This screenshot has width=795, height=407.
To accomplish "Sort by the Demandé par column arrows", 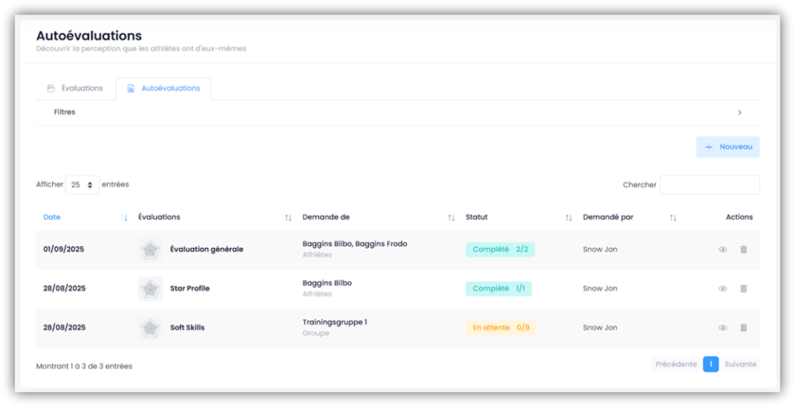I will (673, 218).
